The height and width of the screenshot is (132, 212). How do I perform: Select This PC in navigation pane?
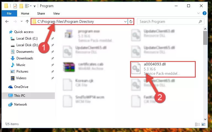28,96
